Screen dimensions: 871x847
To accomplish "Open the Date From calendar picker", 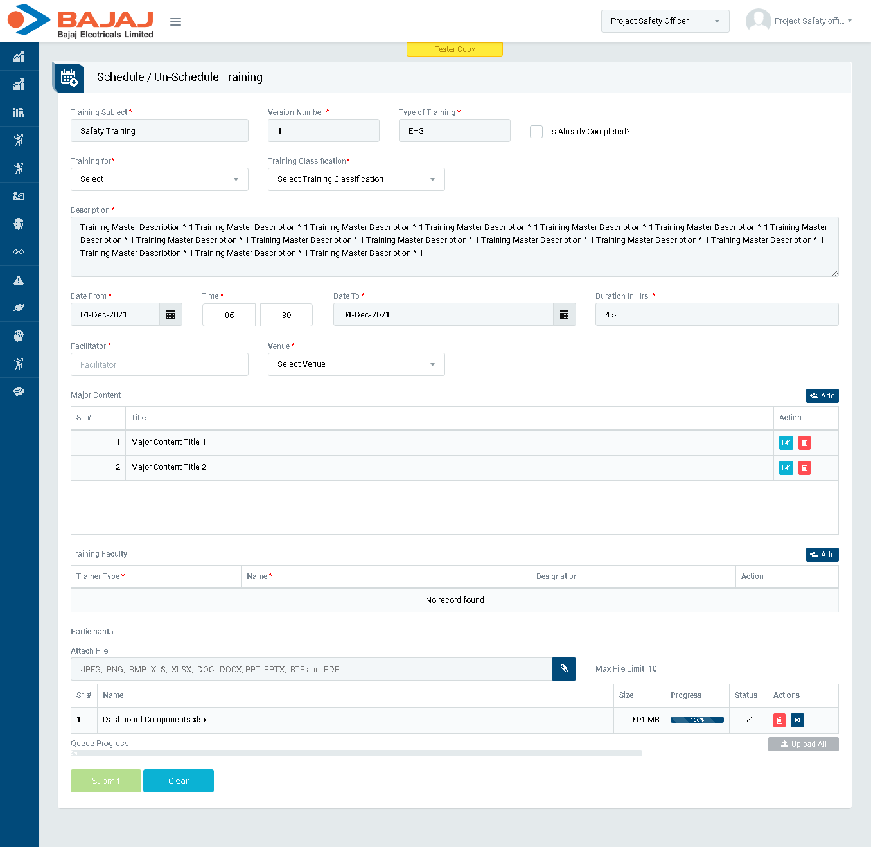I will click(170, 314).
